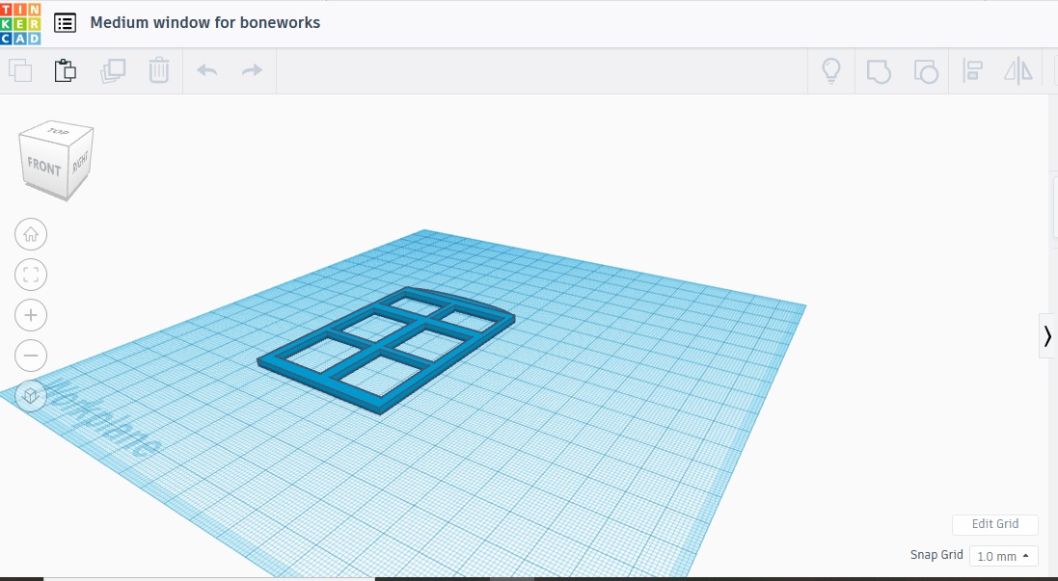Reset to Home view

[30, 234]
